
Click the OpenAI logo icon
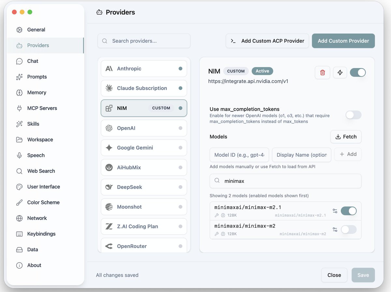[109, 128]
